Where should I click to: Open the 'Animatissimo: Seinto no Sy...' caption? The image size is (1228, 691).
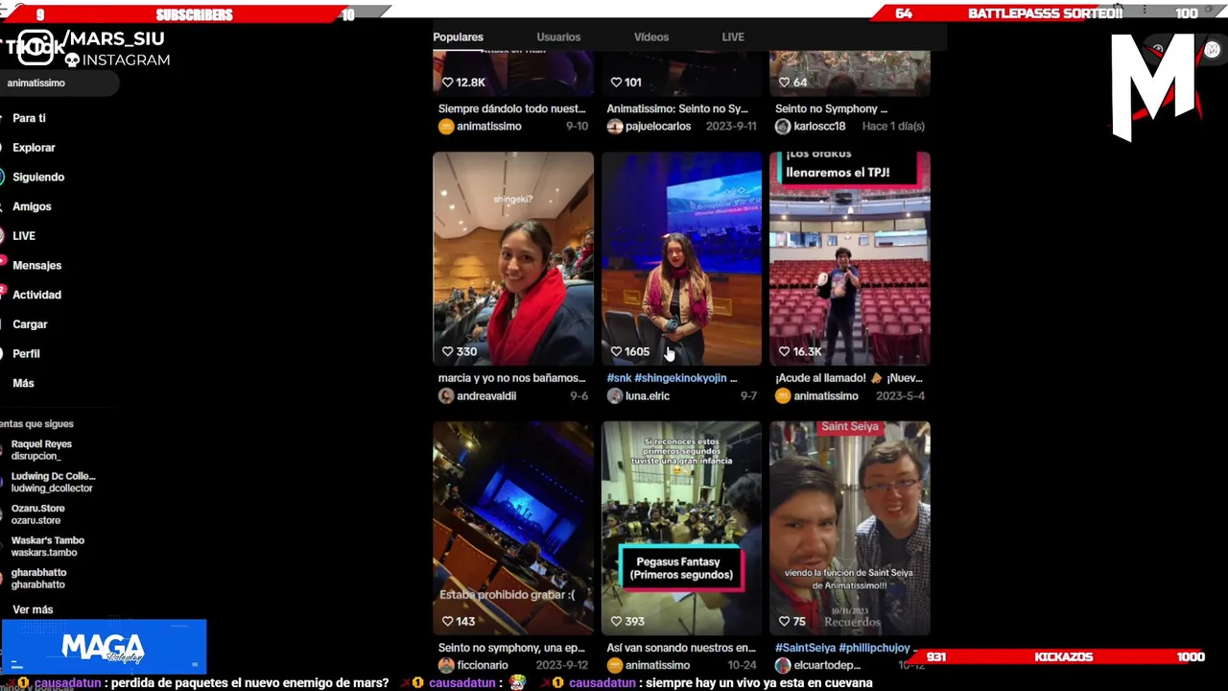pyautogui.click(x=677, y=108)
